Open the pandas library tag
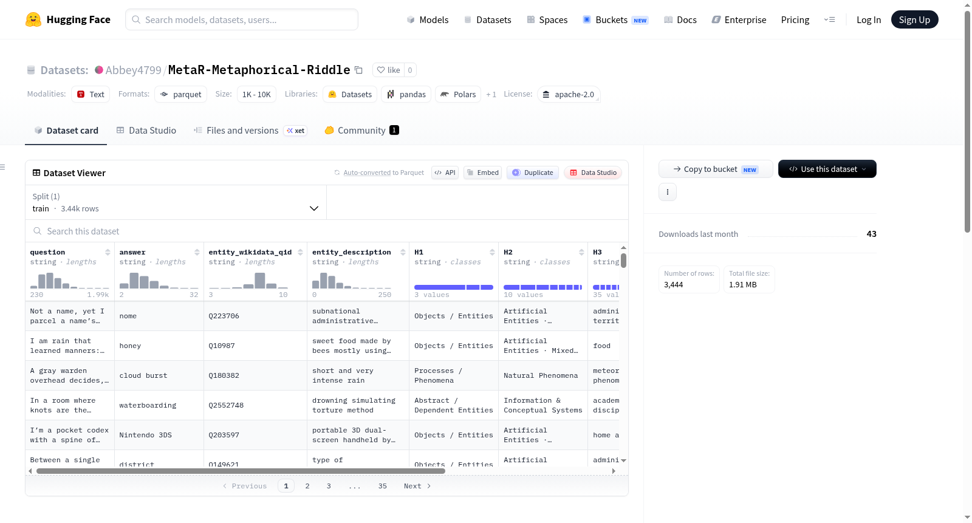The image size is (972, 523). (x=406, y=94)
